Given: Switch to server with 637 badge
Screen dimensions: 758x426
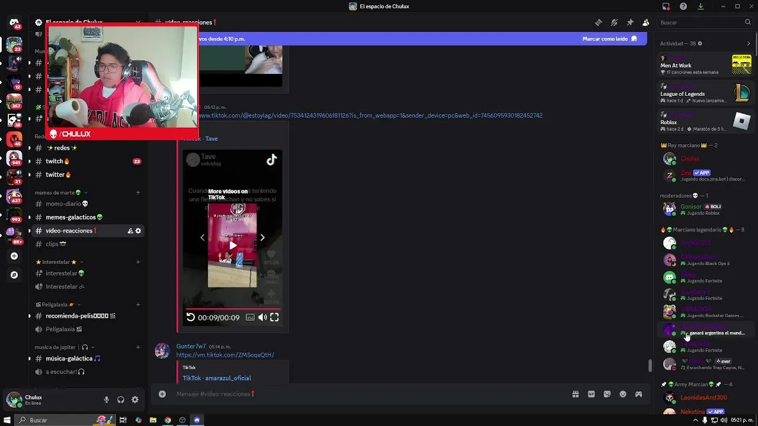Looking at the screenshot, I should [x=14, y=196].
